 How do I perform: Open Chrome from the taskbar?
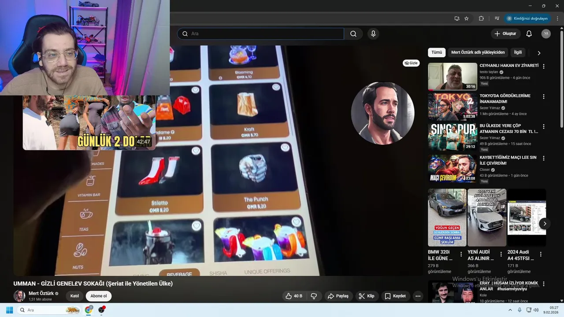(x=89, y=310)
